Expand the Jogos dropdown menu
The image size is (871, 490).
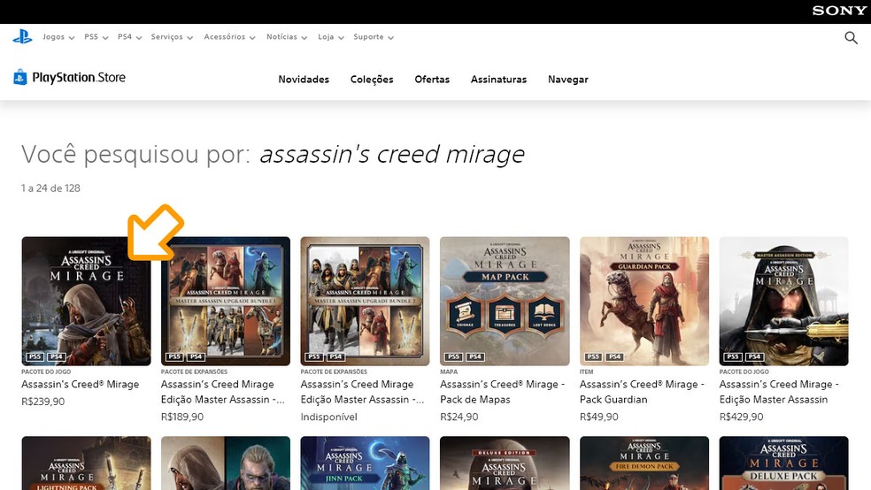coord(58,37)
